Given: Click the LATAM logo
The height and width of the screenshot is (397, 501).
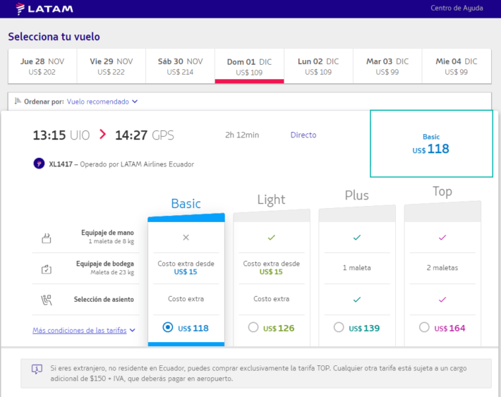Looking at the screenshot, I should tap(44, 8).
